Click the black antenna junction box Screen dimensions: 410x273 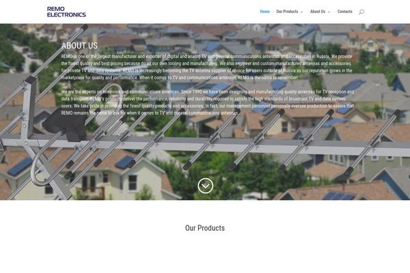pyautogui.click(x=67, y=124)
